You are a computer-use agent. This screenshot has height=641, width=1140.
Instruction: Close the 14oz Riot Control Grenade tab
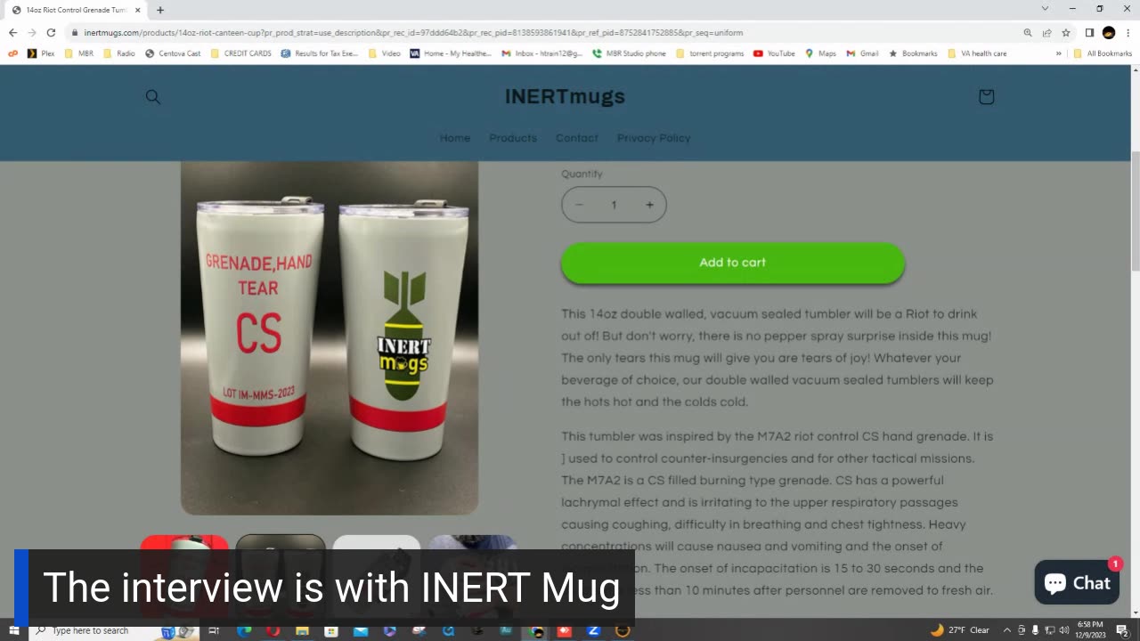click(138, 10)
